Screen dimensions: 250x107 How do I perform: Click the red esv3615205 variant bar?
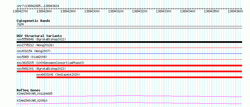tap(129, 66)
